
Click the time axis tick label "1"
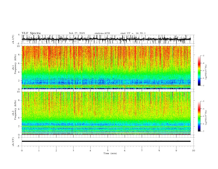click(39, 150)
